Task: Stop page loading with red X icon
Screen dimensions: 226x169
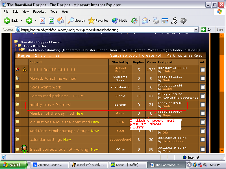Action: [x=42, y=21]
